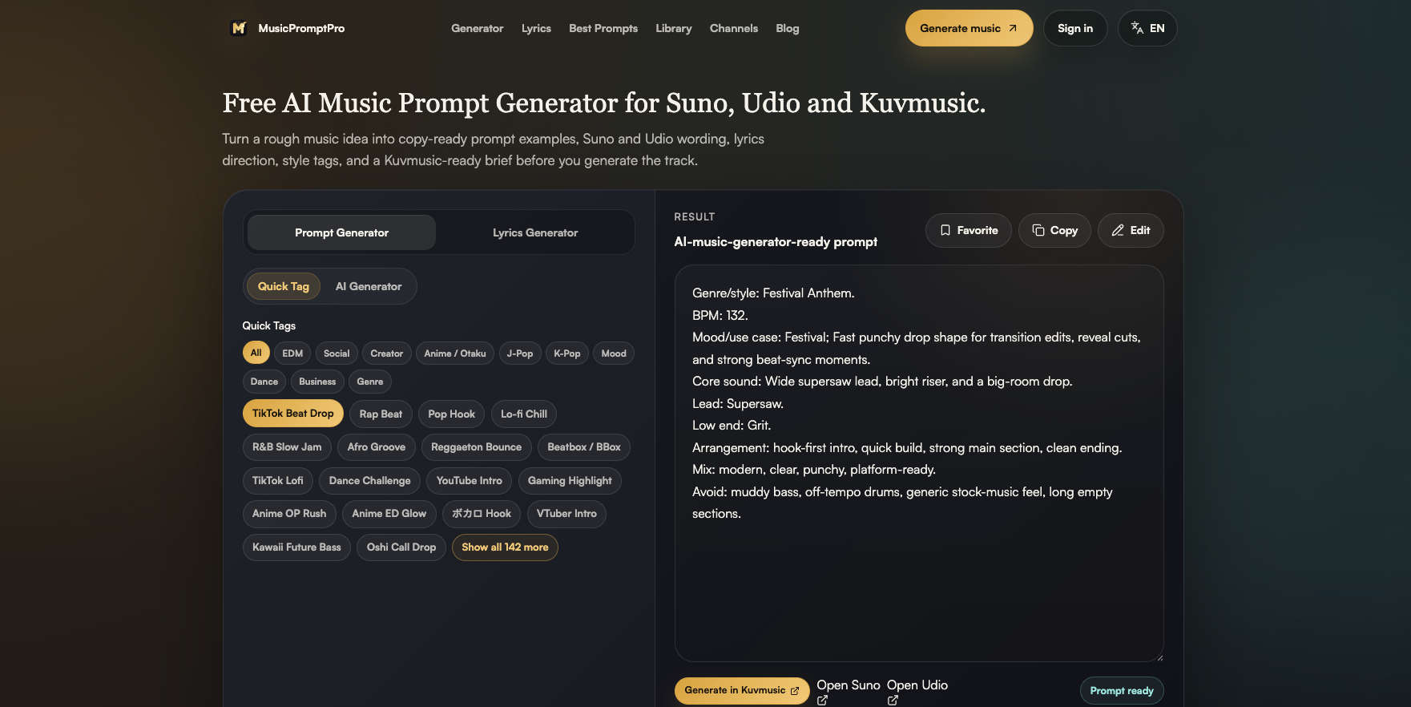1411x707 pixels.
Task: Open Udio via external link icon
Action: [893, 701]
